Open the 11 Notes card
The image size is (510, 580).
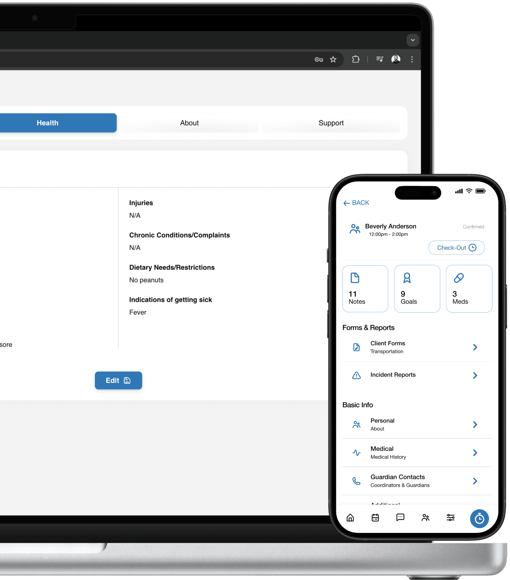point(365,289)
